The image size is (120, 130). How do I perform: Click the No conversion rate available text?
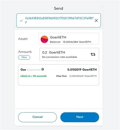tap(59, 57)
